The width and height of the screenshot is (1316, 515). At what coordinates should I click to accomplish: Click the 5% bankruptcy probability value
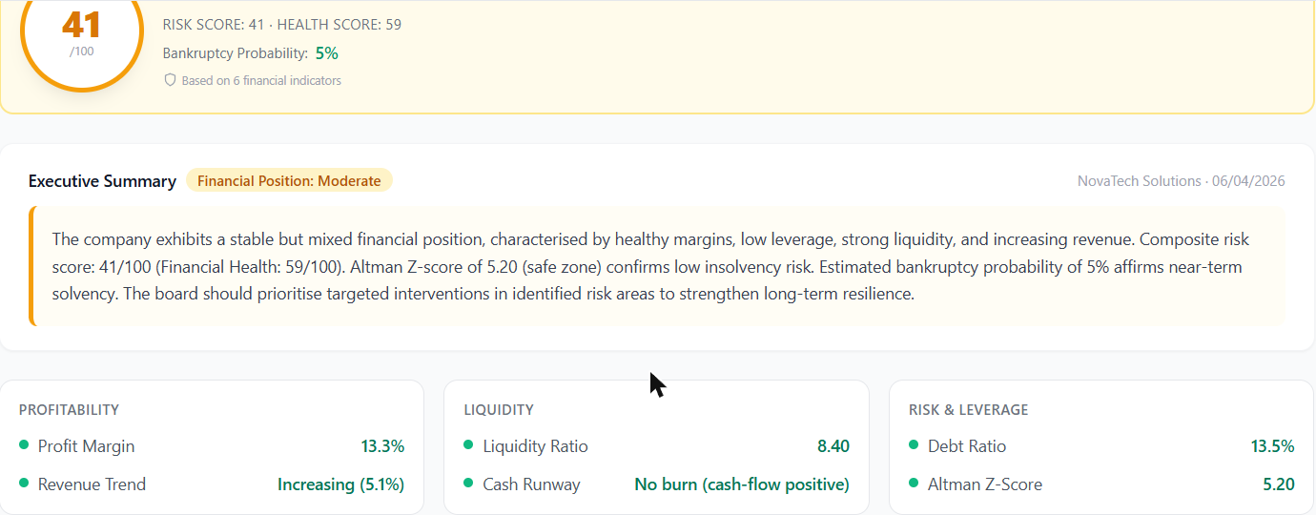point(327,53)
